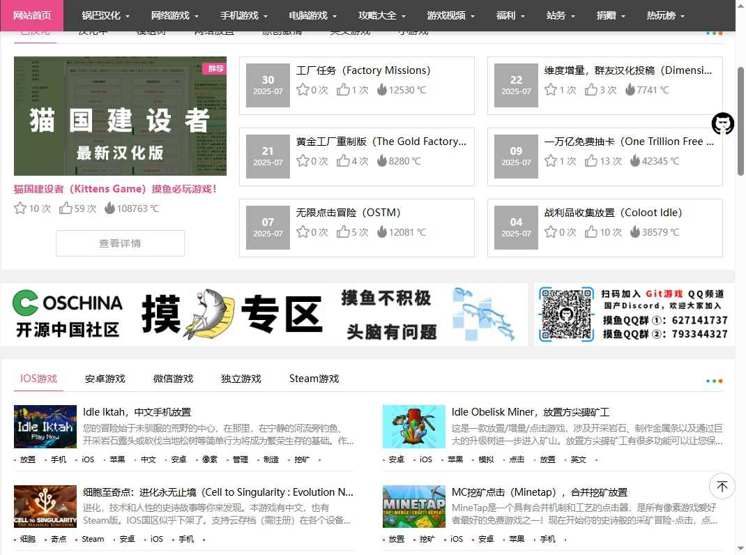
Task: Select the 安卓游戏 tab
Action: (x=105, y=379)
